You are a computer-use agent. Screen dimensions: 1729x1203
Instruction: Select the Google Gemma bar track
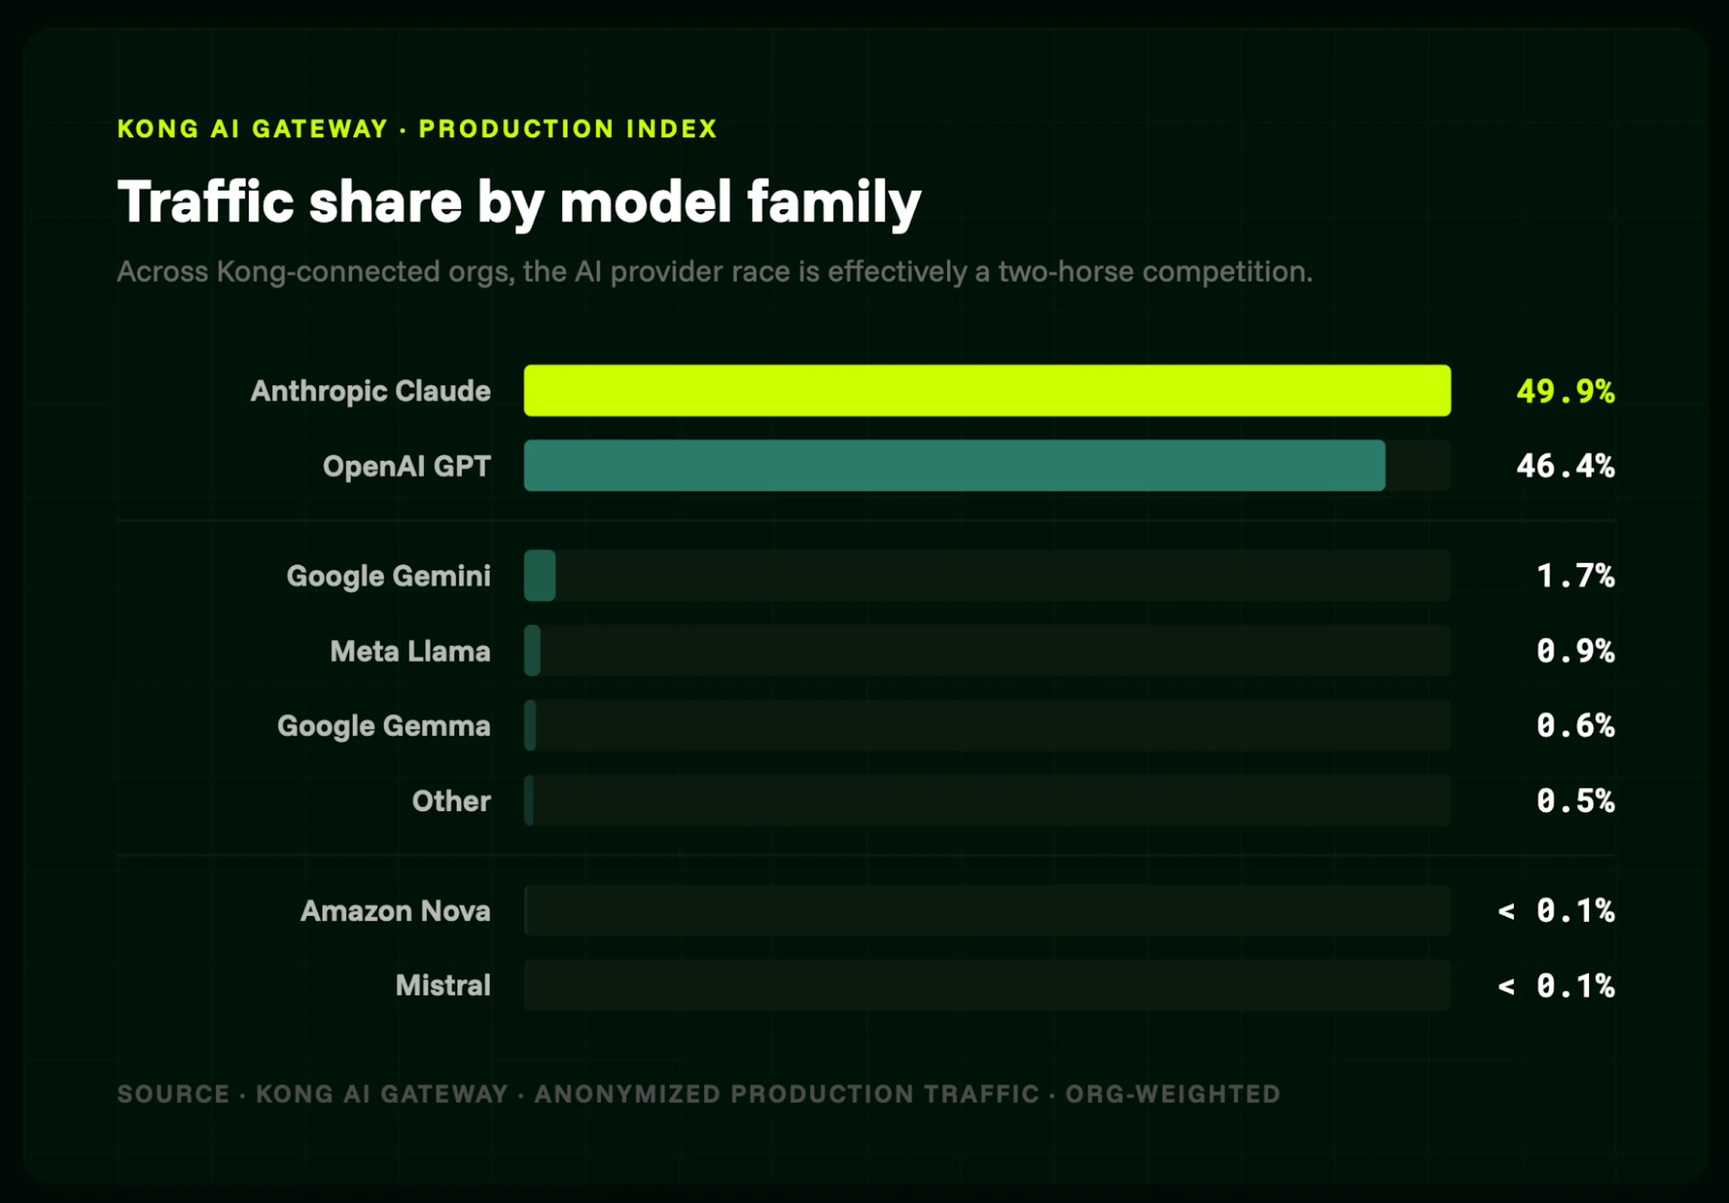click(987, 725)
